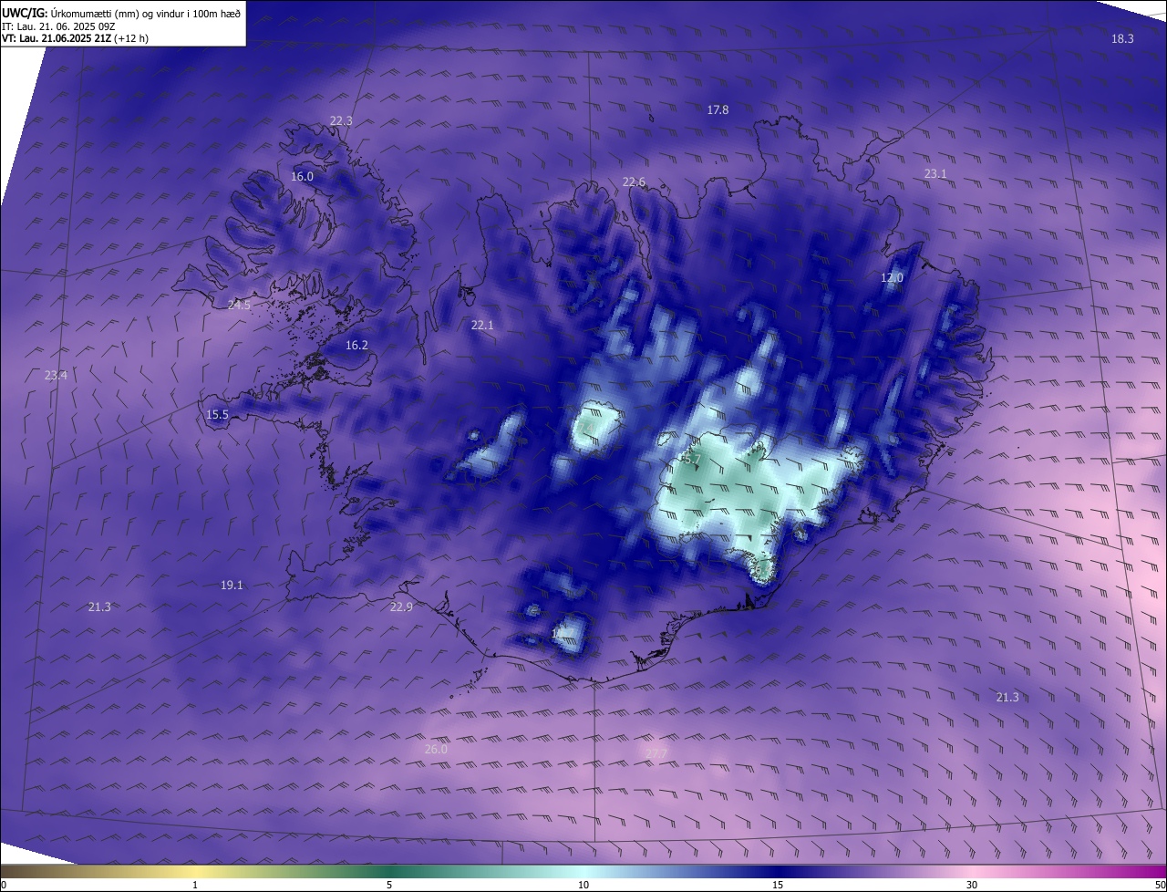Click the 21.3 label in the southeast ocean
Image resolution: width=1167 pixels, height=892 pixels.
tap(1007, 697)
